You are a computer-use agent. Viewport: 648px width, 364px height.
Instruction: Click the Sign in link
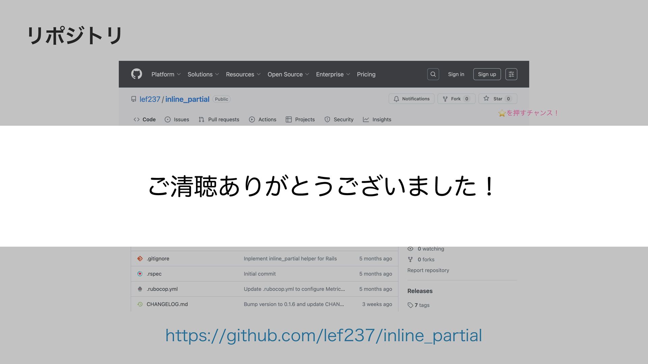point(456,74)
